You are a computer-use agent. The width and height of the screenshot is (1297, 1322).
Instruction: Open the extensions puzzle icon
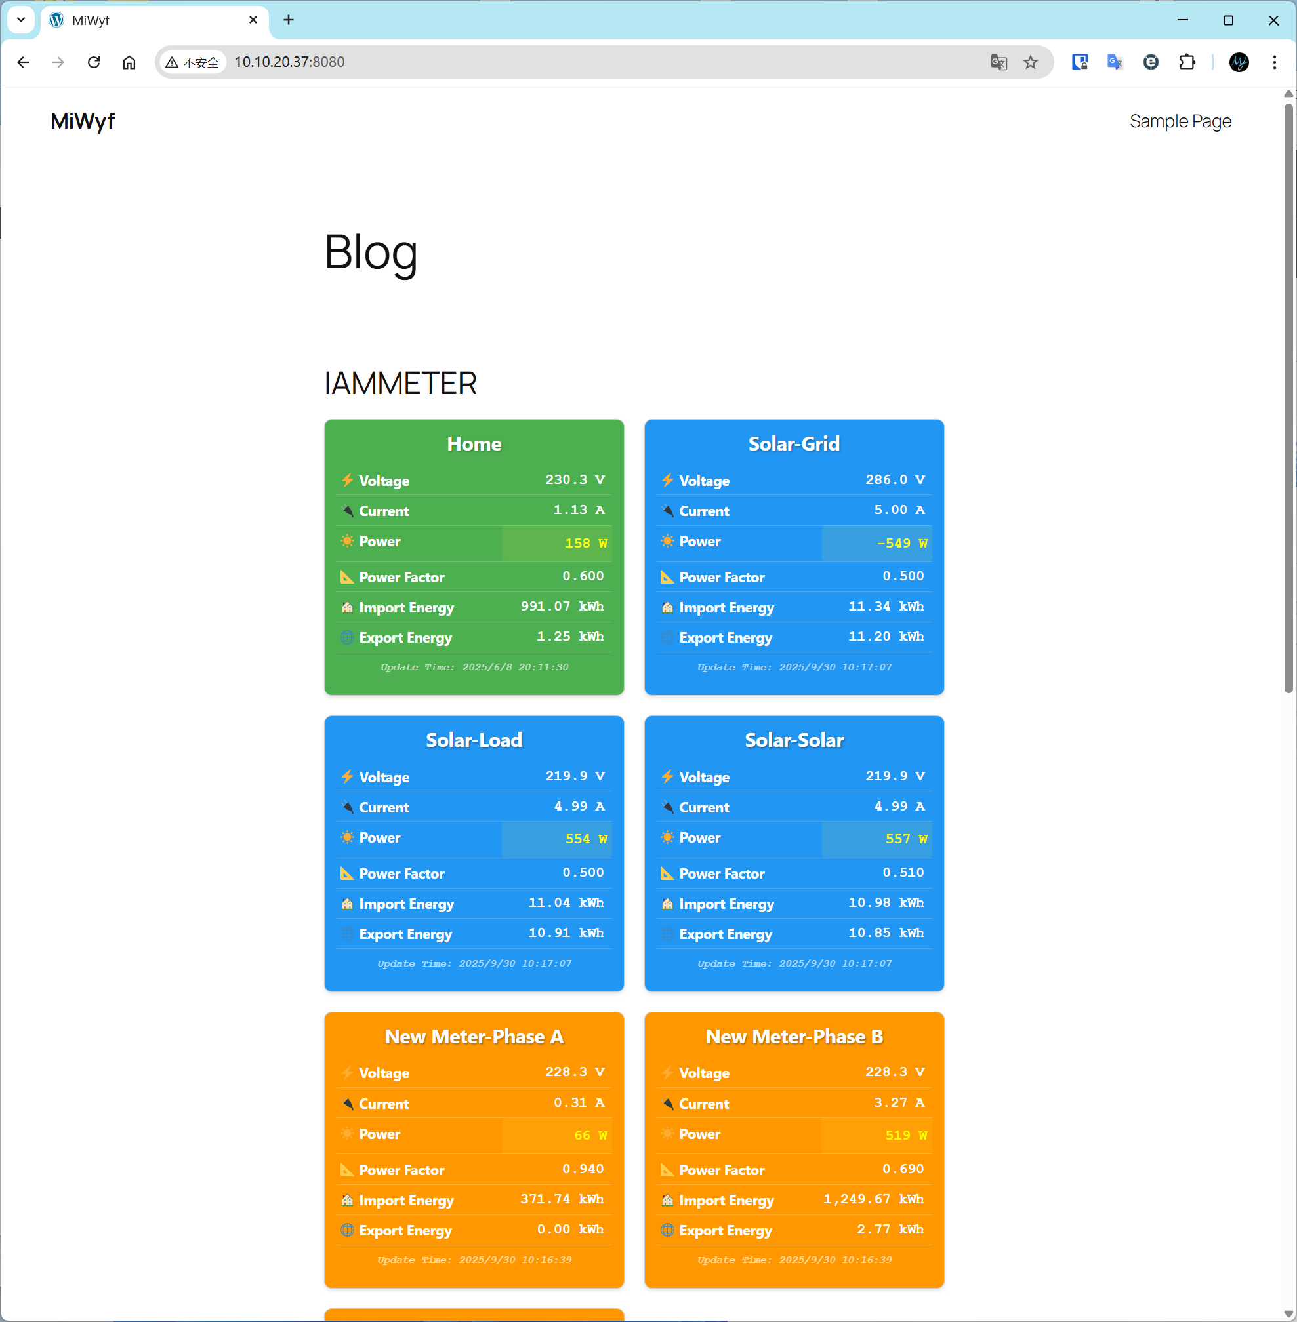point(1187,62)
